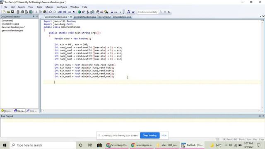Play the macro with the toolbar arrow

[x=120, y=12]
